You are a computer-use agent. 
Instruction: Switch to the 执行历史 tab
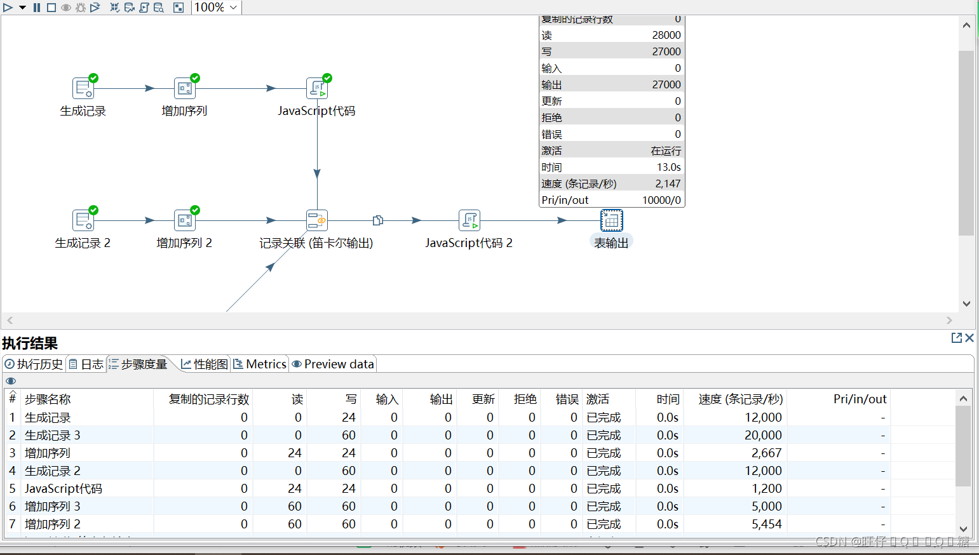click(34, 364)
